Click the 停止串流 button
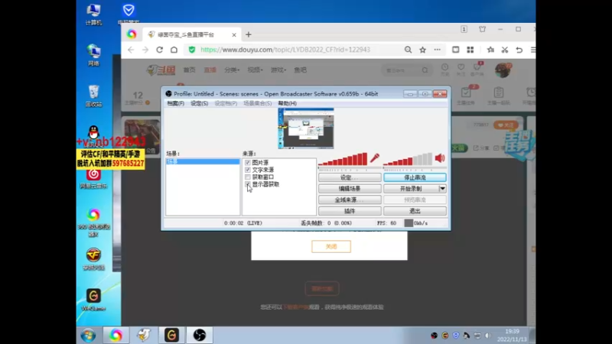The width and height of the screenshot is (612, 344). (x=415, y=177)
